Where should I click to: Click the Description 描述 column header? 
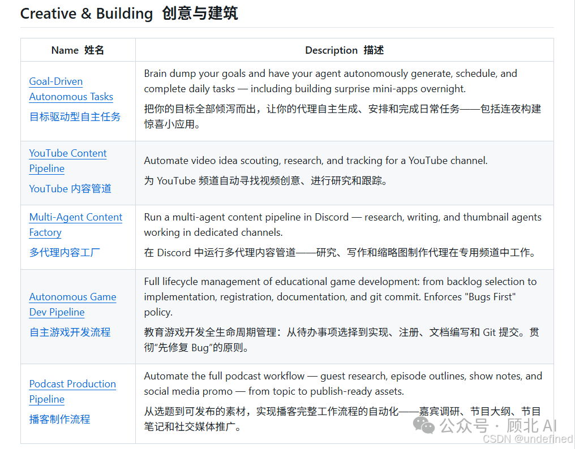point(344,50)
